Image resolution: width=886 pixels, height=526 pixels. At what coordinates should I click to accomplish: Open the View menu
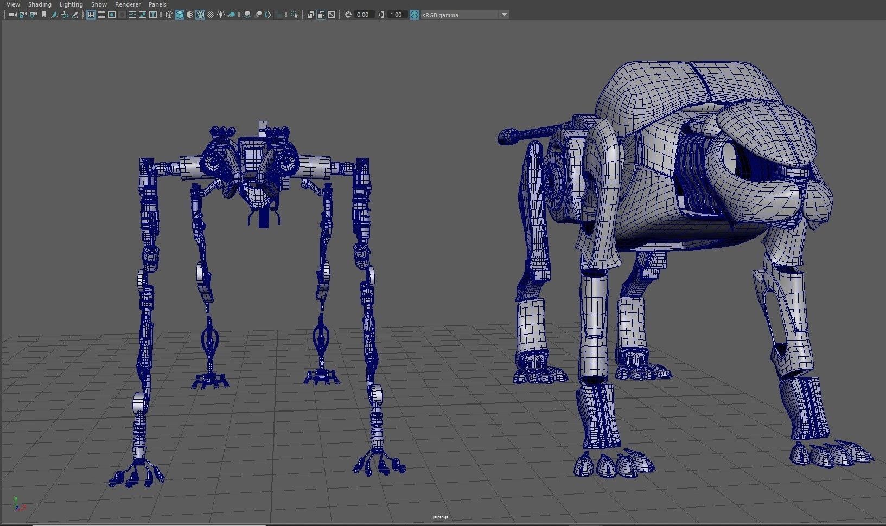click(13, 4)
